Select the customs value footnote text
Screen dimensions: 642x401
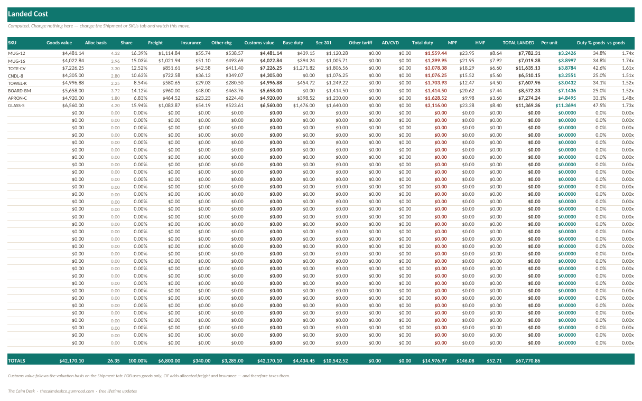point(149,376)
